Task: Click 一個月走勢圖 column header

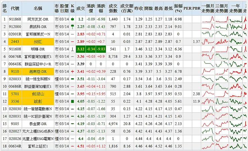Action: pos(208,8)
